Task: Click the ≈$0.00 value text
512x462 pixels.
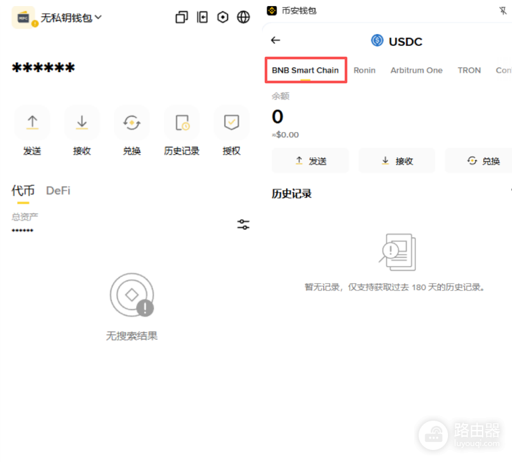Action: pos(285,135)
